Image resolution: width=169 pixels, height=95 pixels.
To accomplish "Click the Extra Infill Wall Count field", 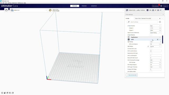I will (156, 58).
